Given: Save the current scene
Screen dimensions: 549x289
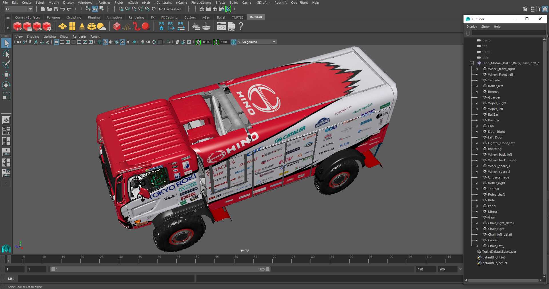Looking at the screenshot, I should tap(56, 9).
